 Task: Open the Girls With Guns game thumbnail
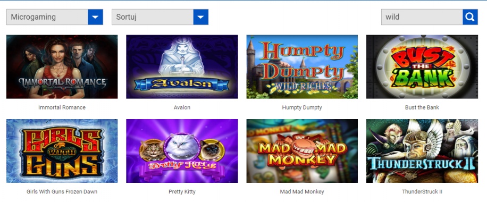pos(62,151)
